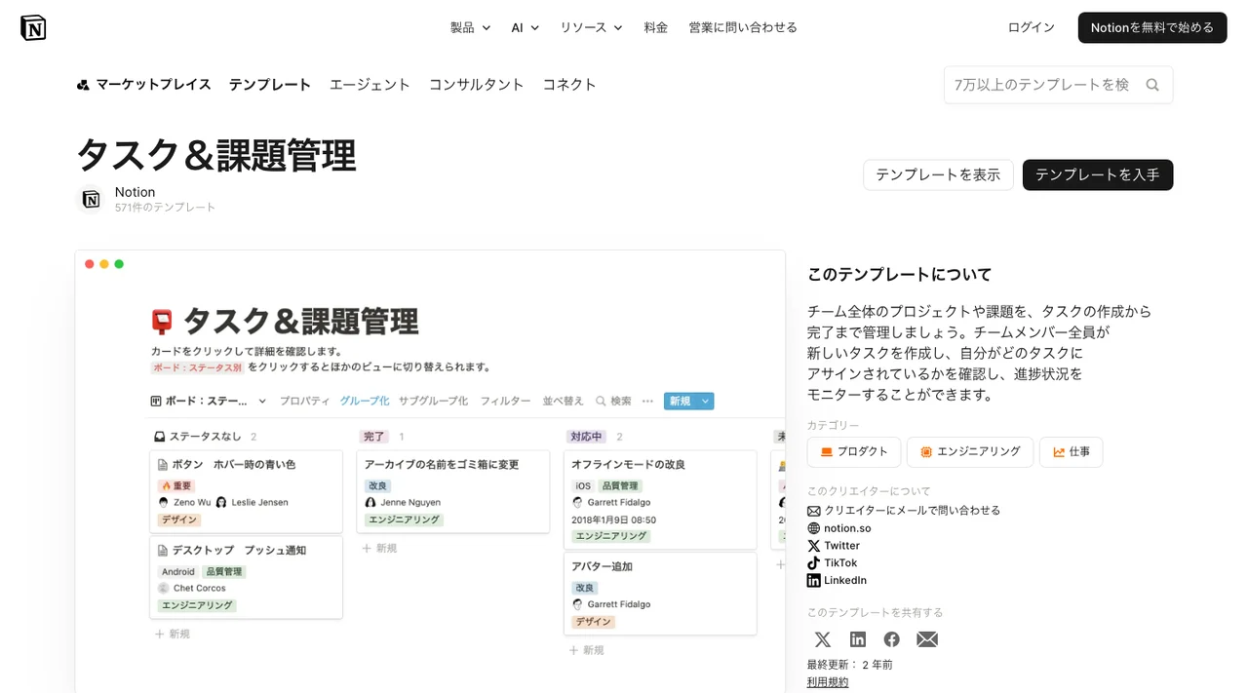Select the コネクト tab
The image size is (1248, 693).
click(569, 85)
